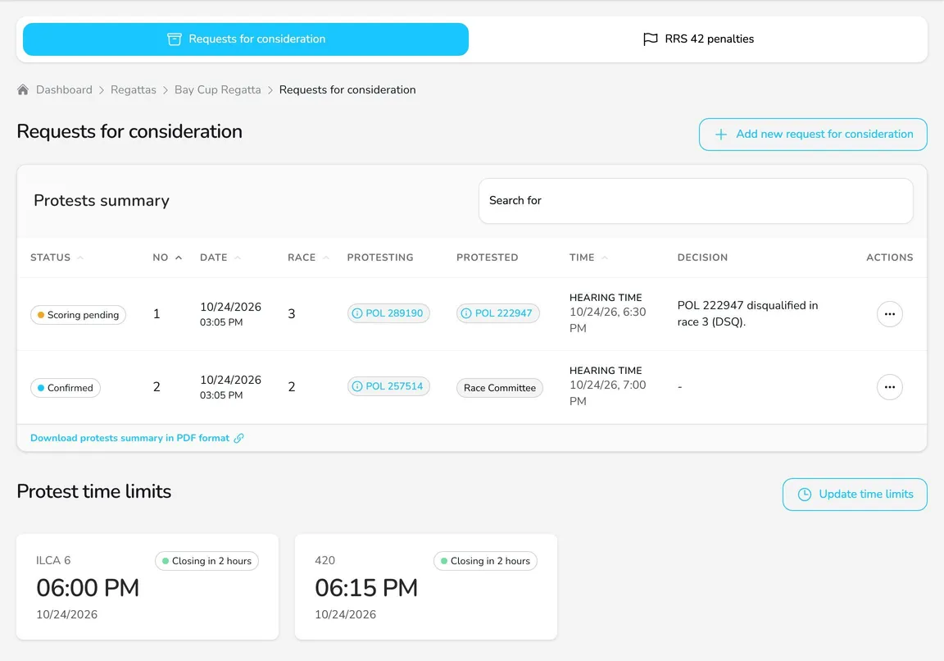Click the DECISION column header
Image resolution: width=944 pixels, height=661 pixels.
pos(702,258)
